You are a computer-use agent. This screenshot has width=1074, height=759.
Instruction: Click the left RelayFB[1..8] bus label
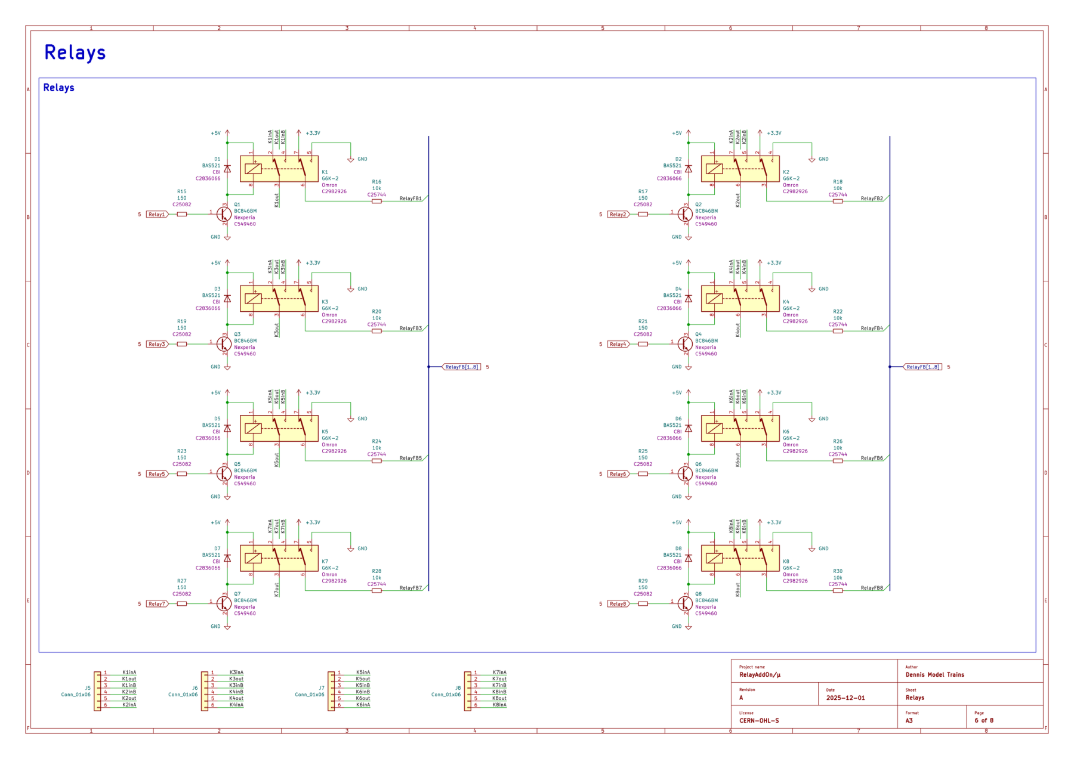coord(462,367)
